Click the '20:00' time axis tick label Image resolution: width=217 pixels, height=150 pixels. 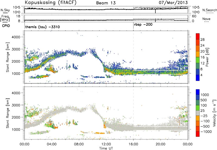point(161,144)
